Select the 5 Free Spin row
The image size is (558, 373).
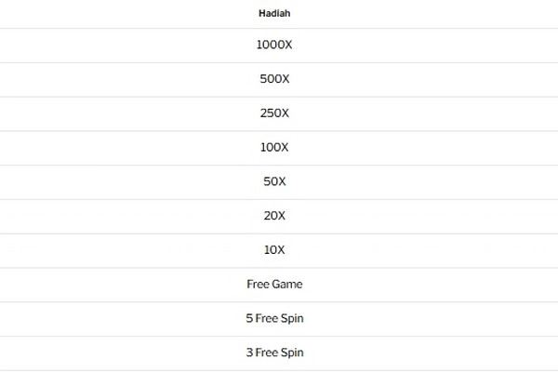click(273, 319)
